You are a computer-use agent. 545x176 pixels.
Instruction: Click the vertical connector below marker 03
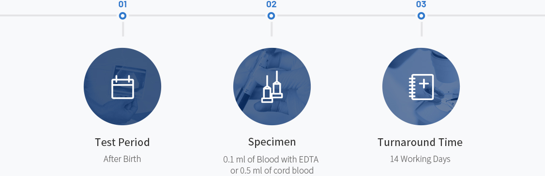click(421, 29)
